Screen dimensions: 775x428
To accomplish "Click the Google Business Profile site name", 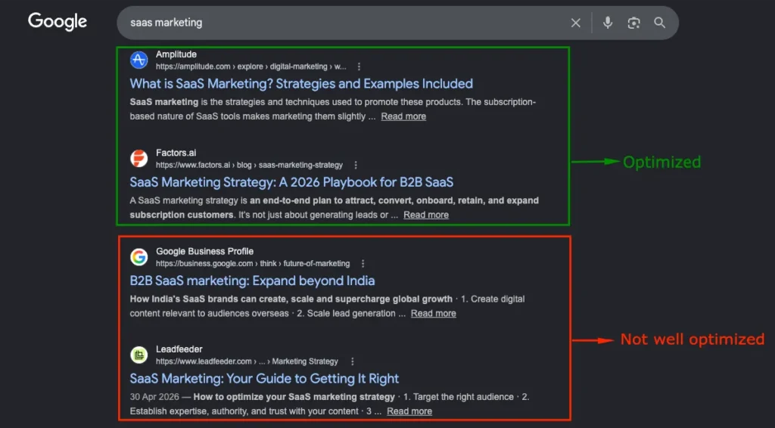I will pyautogui.click(x=204, y=251).
